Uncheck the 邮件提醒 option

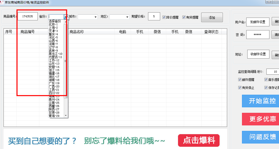click(240, 80)
